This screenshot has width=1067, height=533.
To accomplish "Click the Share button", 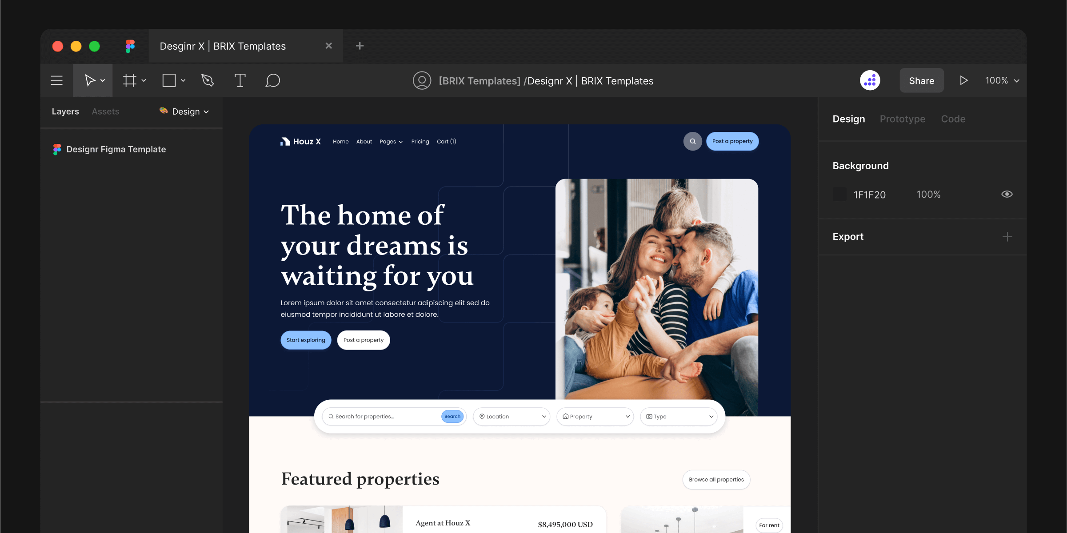I will pyautogui.click(x=921, y=80).
